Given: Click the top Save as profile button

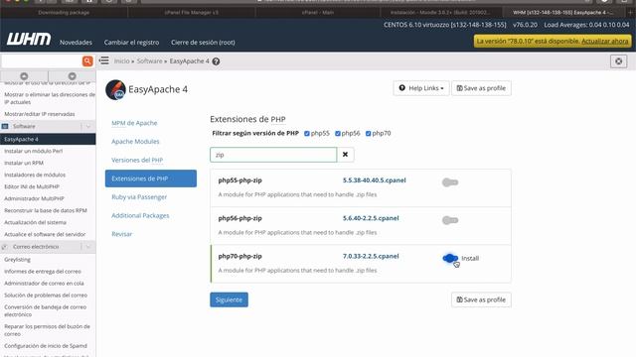Looking at the screenshot, I should pyautogui.click(x=481, y=88).
